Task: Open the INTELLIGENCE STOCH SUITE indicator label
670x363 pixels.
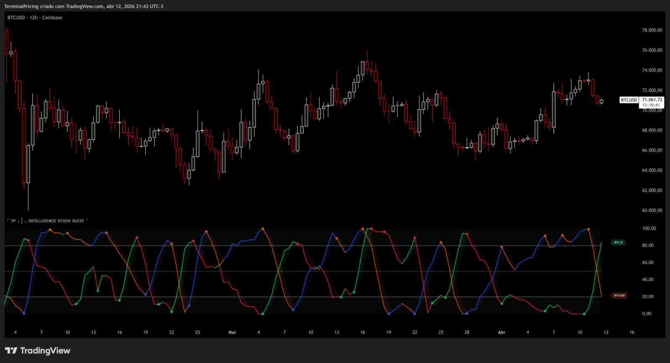Action: 56,221
